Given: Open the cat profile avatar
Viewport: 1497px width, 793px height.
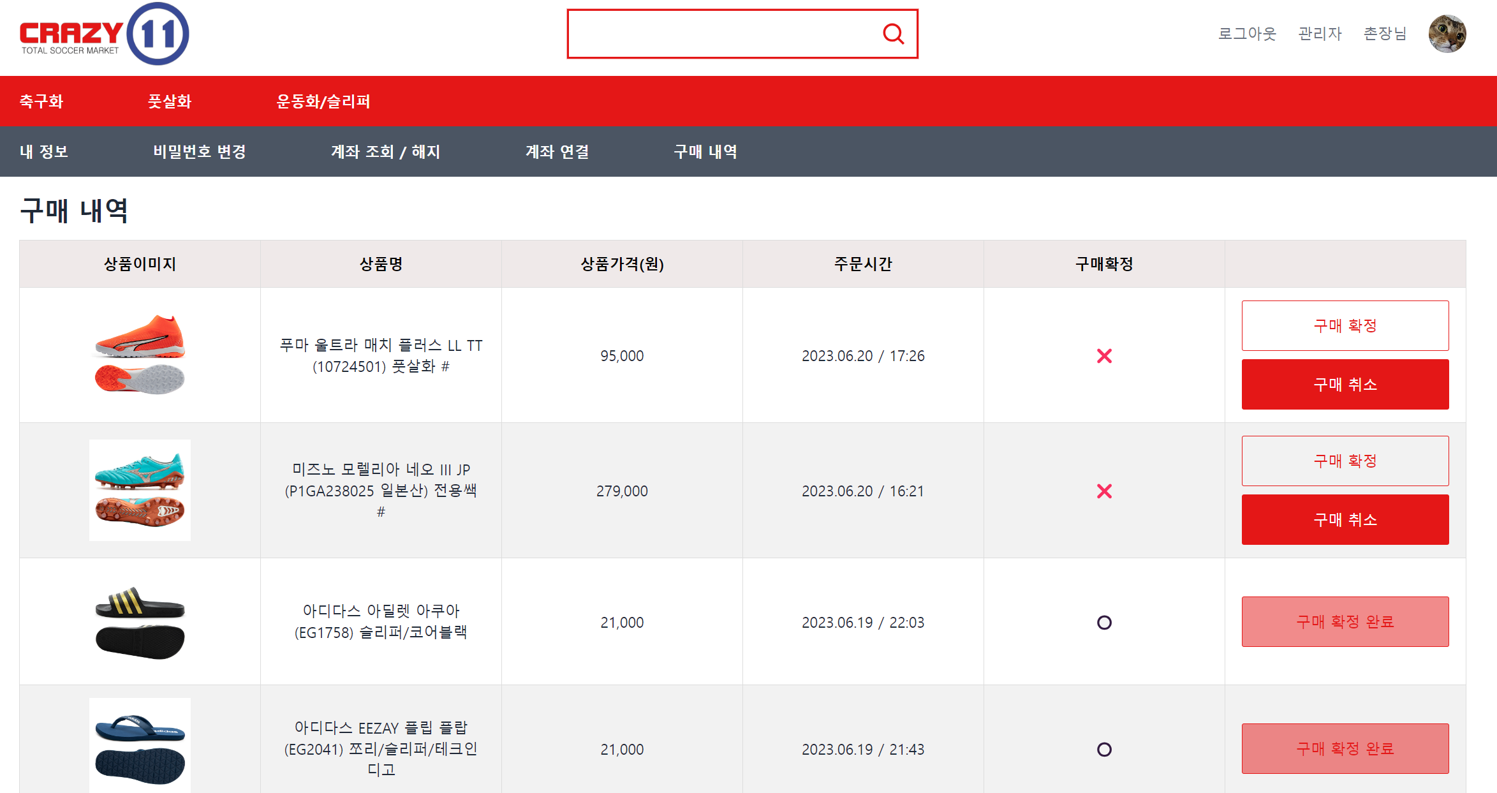Looking at the screenshot, I should click(1447, 34).
